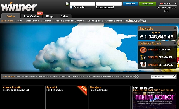Click the German flag icon
179x109 pixels.
161,4
